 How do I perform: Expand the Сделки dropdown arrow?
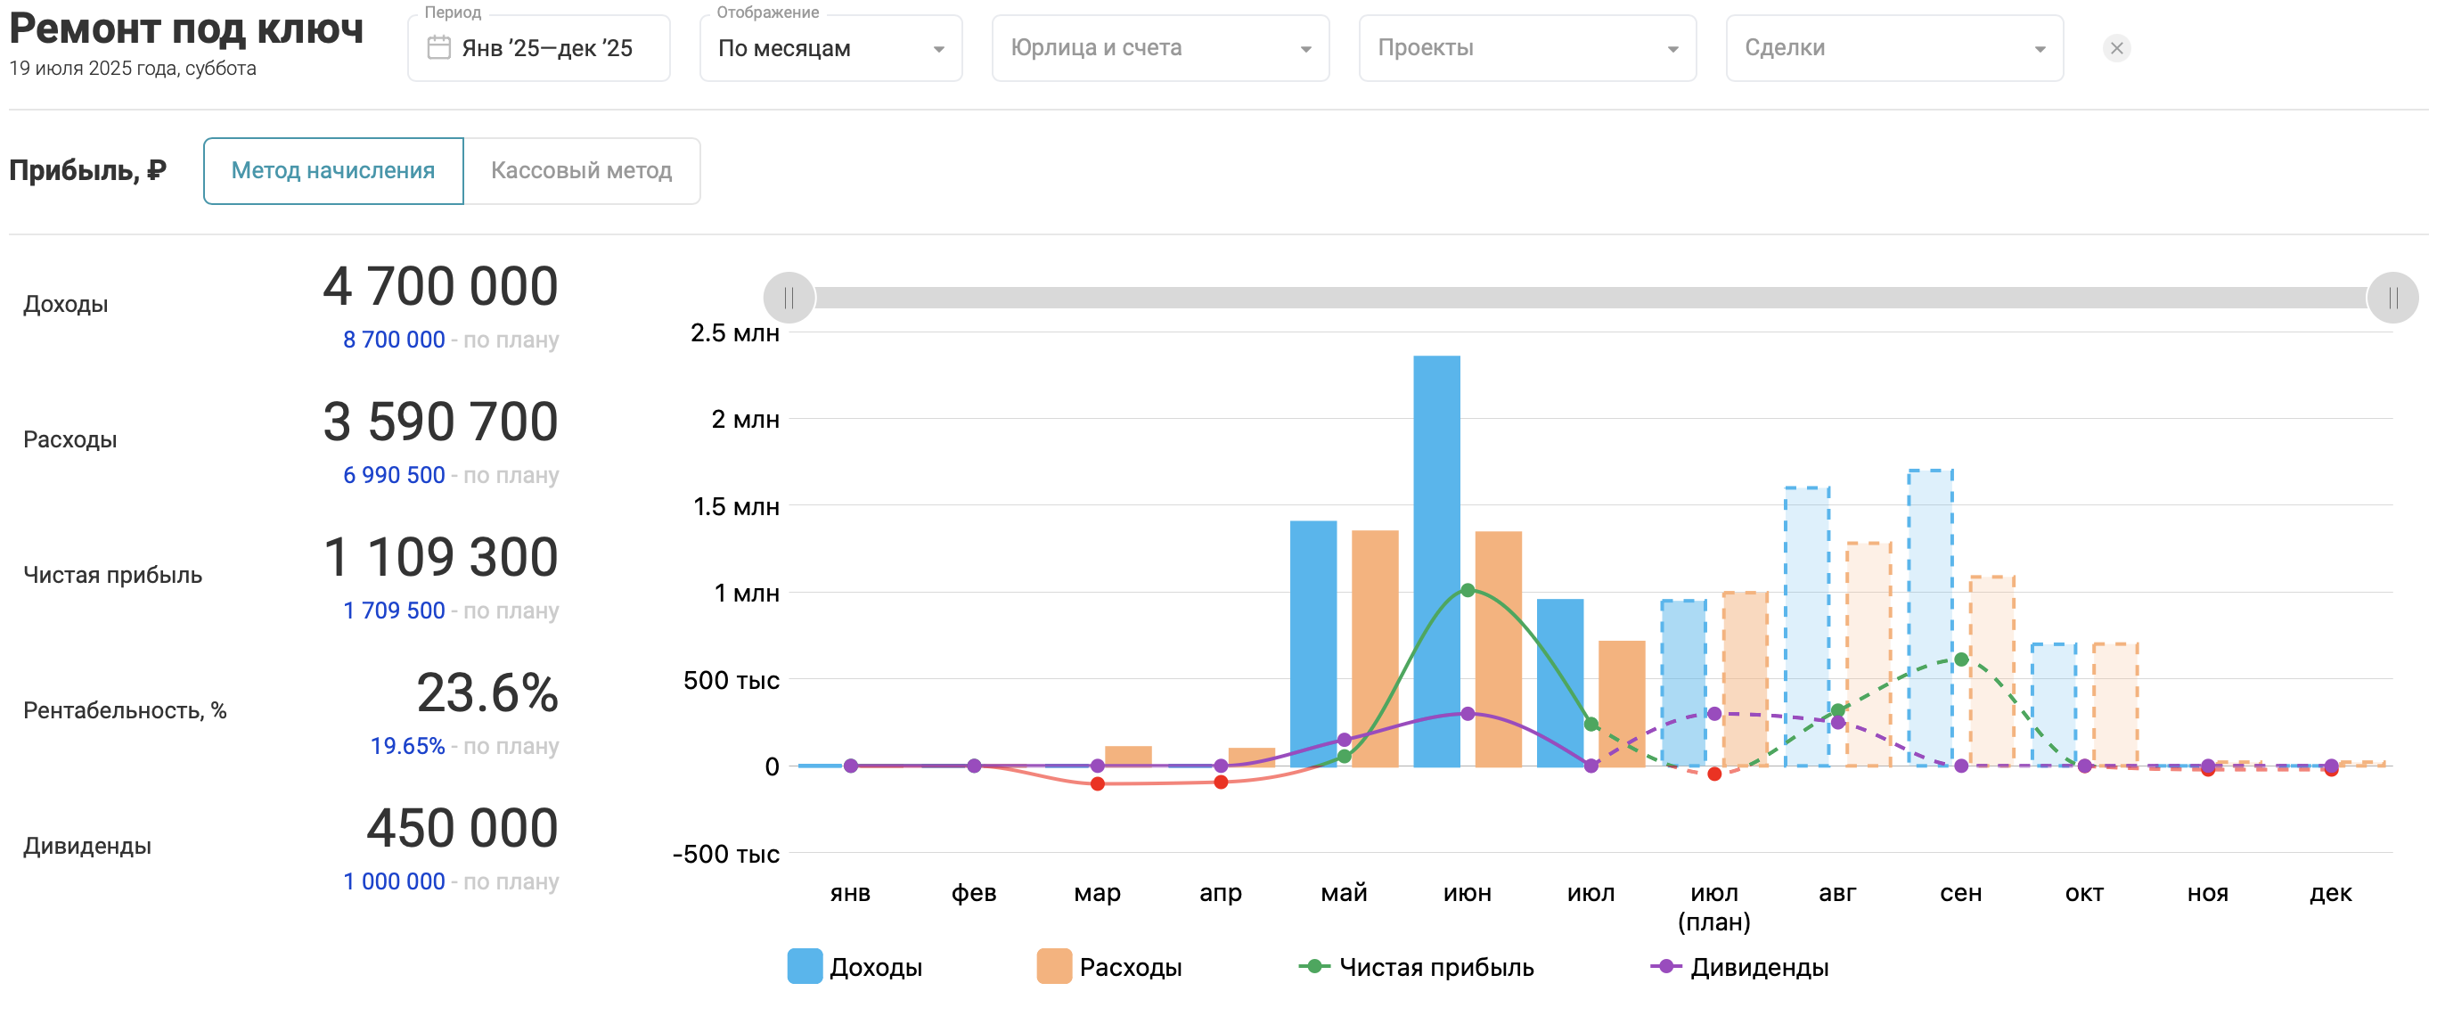tap(2039, 49)
